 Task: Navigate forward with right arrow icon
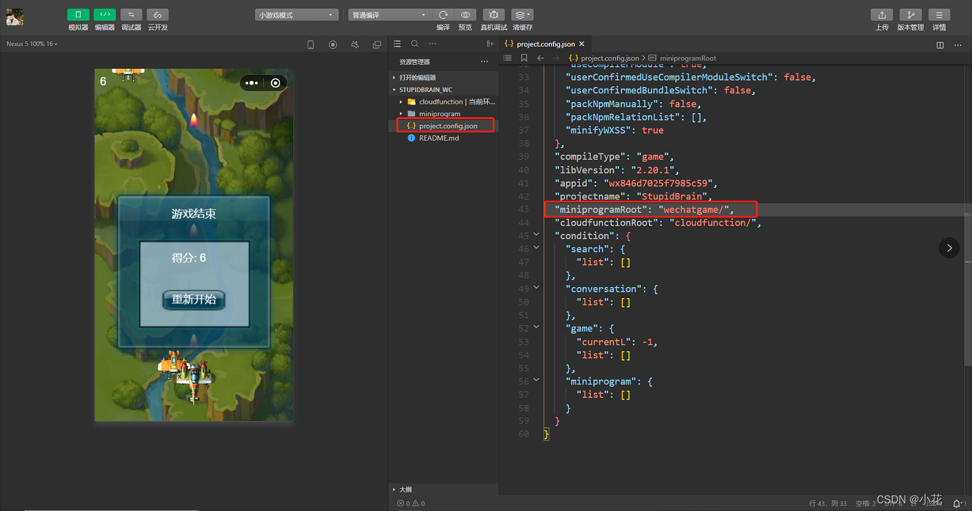tap(556, 58)
